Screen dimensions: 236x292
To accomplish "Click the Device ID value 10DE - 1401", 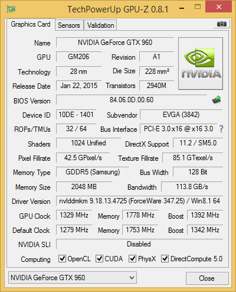I will [x=76, y=115].
